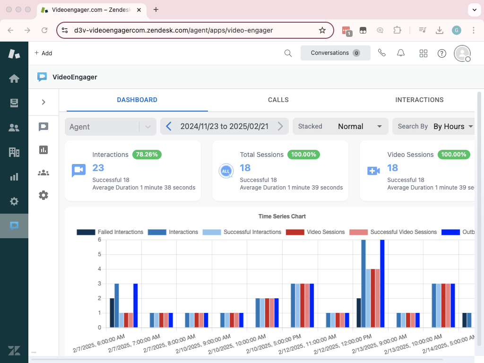The width and height of the screenshot is (484, 363).
Task: Open the Views tickets icon
Action: (x=14, y=103)
